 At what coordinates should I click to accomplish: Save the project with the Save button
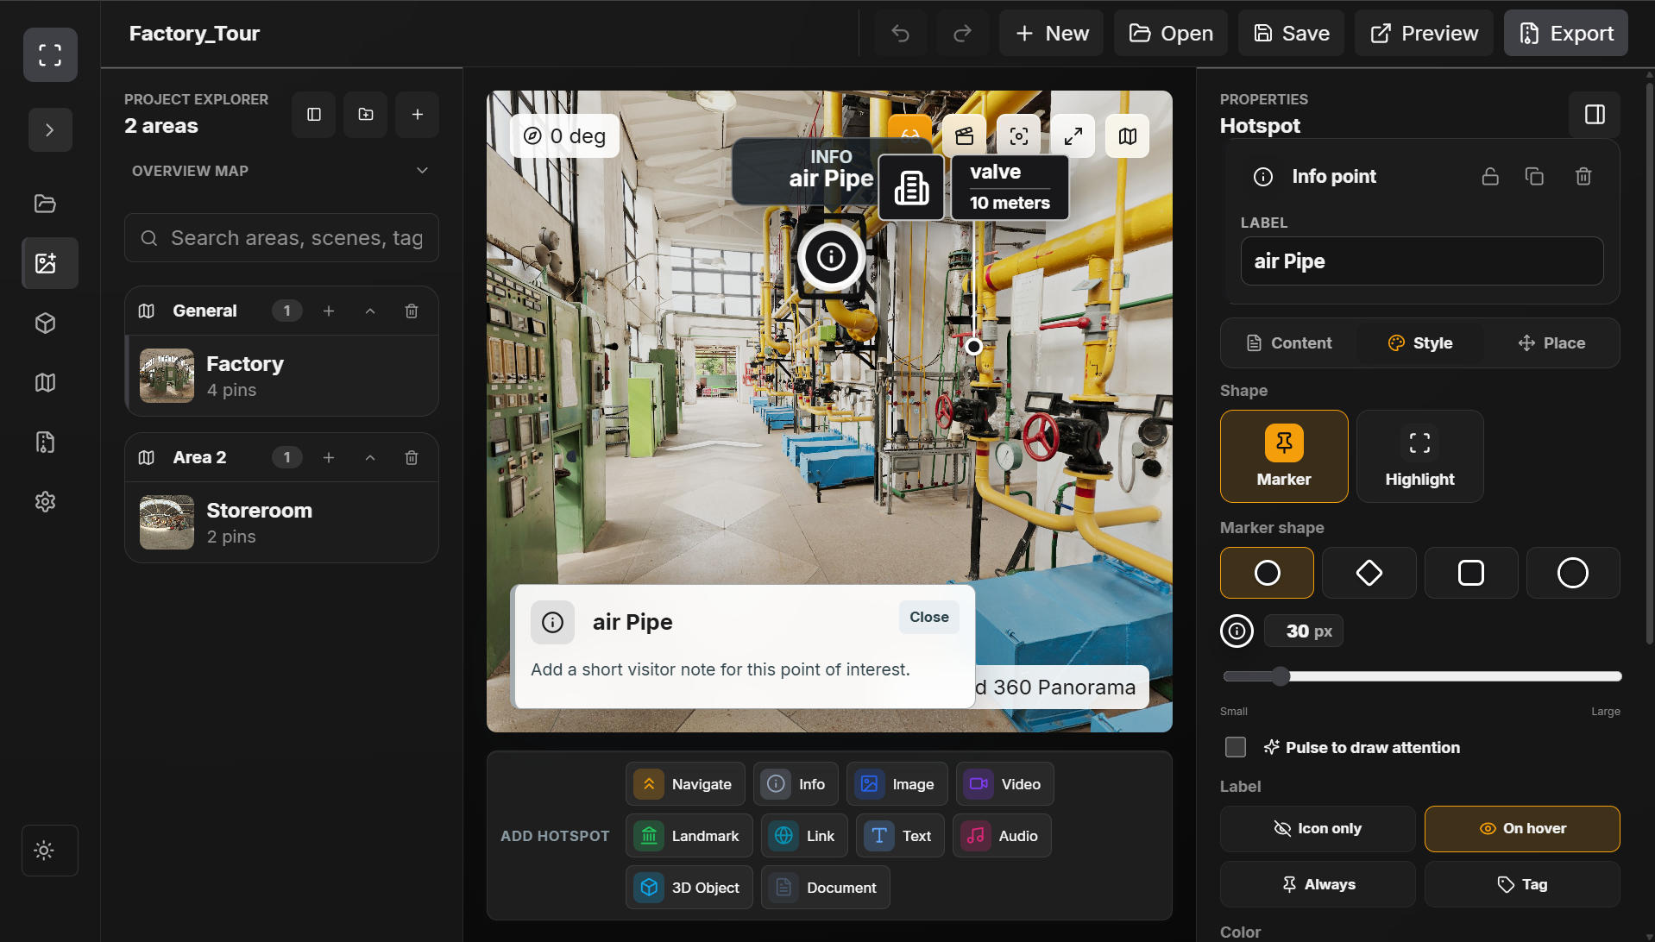tap(1292, 34)
